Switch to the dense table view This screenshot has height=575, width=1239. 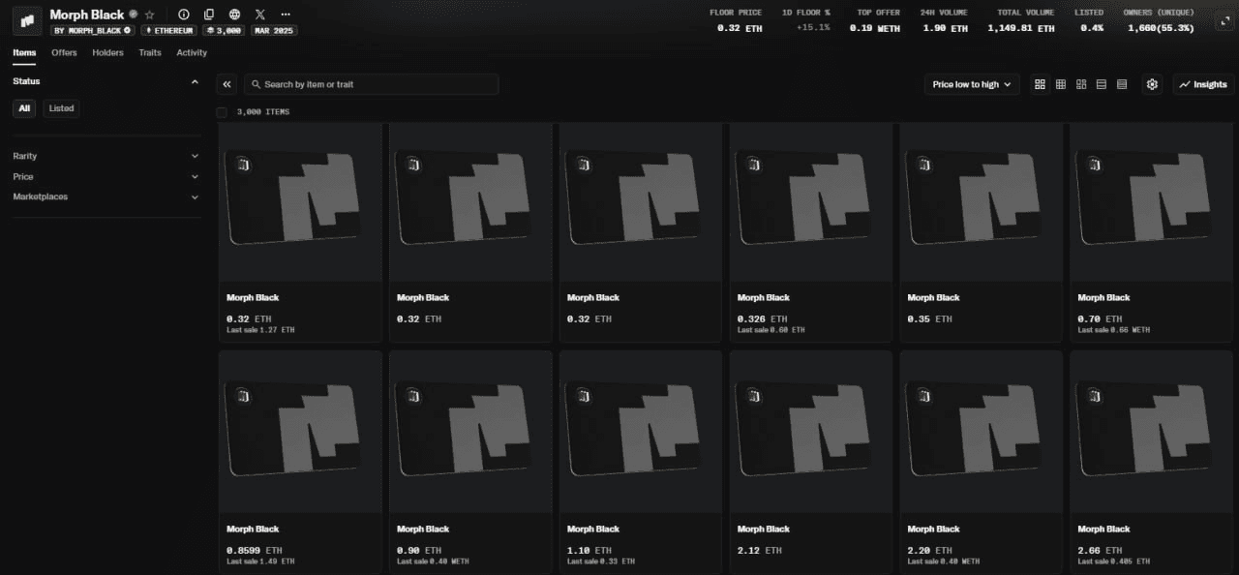click(1122, 84)
